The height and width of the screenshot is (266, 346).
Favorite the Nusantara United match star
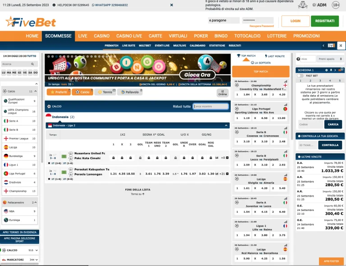pos(49,163)
